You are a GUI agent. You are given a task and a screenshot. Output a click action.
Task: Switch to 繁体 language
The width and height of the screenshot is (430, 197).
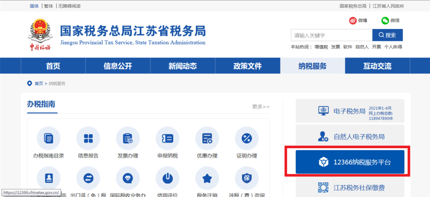(x=49, y=6)
